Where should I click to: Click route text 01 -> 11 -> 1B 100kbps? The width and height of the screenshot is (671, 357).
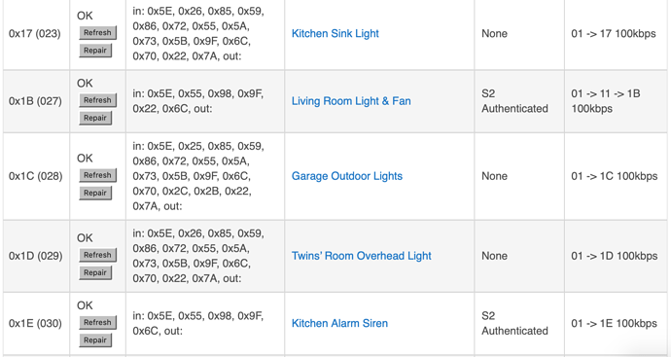(x=606, y=101)
